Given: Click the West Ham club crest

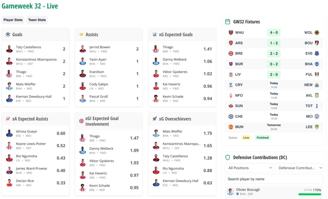Looking at the screenshot, I should pyautogui.click(x=231, y=32).
